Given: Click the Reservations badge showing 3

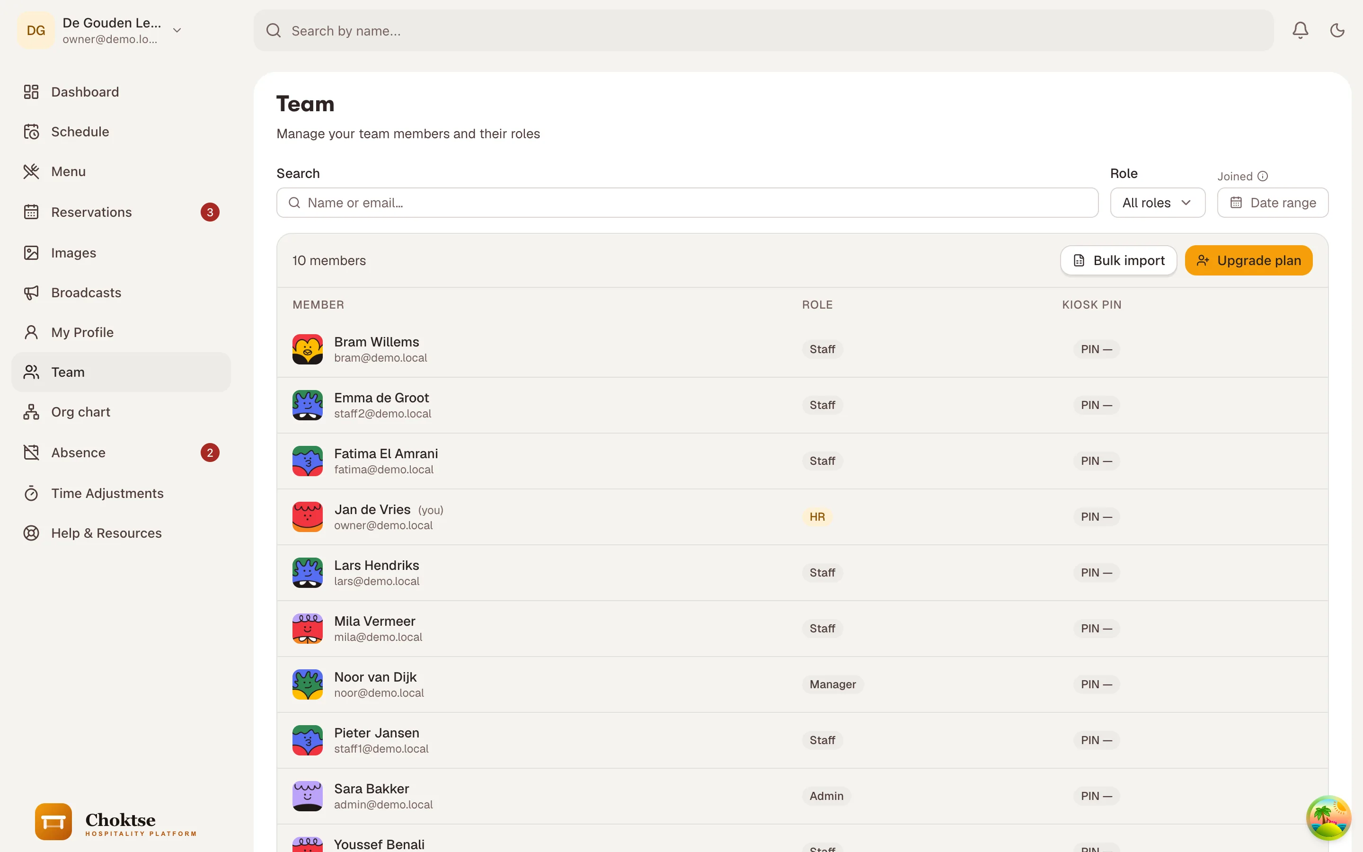Looking at the screenshot, I should point(210,213).
